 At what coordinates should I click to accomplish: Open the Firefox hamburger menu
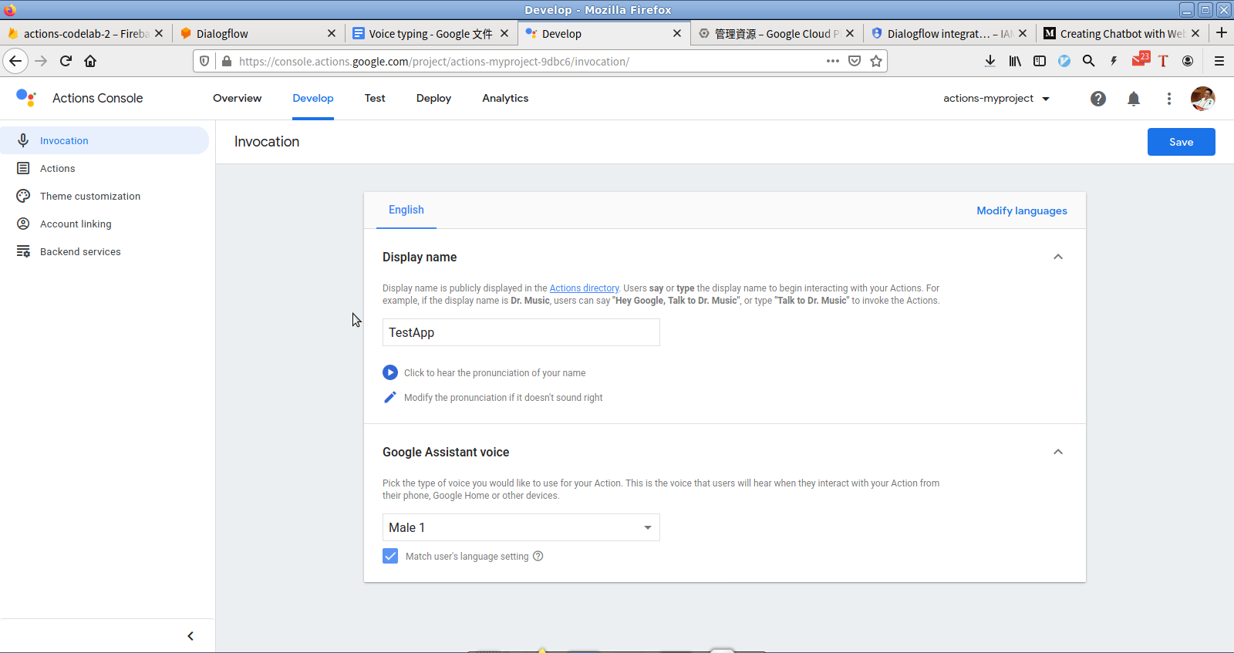(1219, 61)
